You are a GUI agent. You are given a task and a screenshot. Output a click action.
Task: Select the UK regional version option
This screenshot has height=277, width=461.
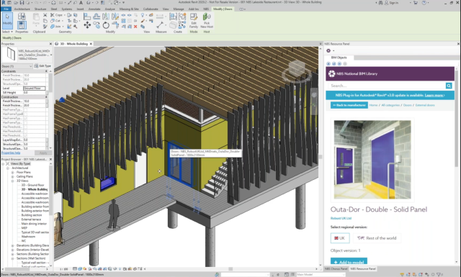340,238
